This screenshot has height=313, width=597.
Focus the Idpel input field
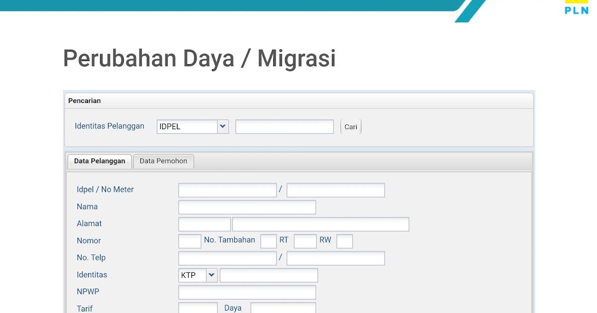[227, 190]
